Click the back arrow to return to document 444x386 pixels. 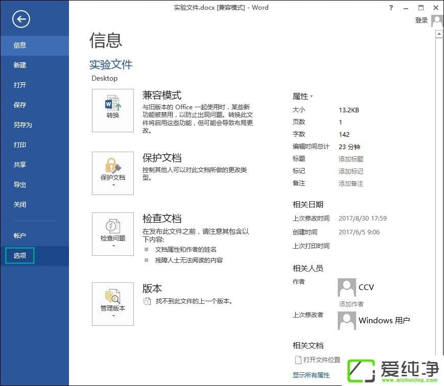(21, 19)
